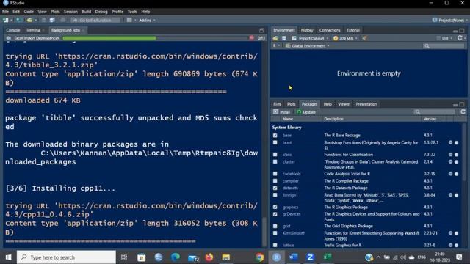Screen dimensions: 470x264
Task: Click the Windows Start button
Action: [x=8, y=257]
